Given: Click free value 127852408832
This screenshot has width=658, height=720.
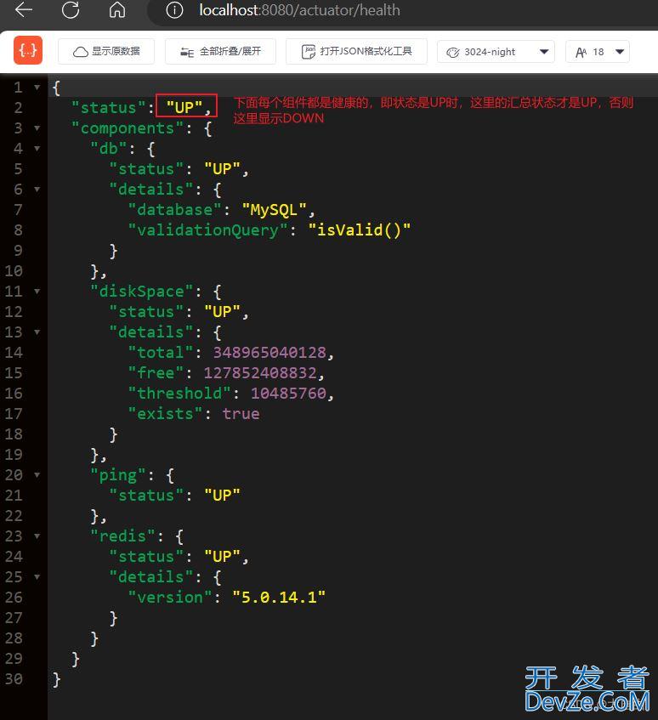Looking at the screenshot, I should click(260, 372).
